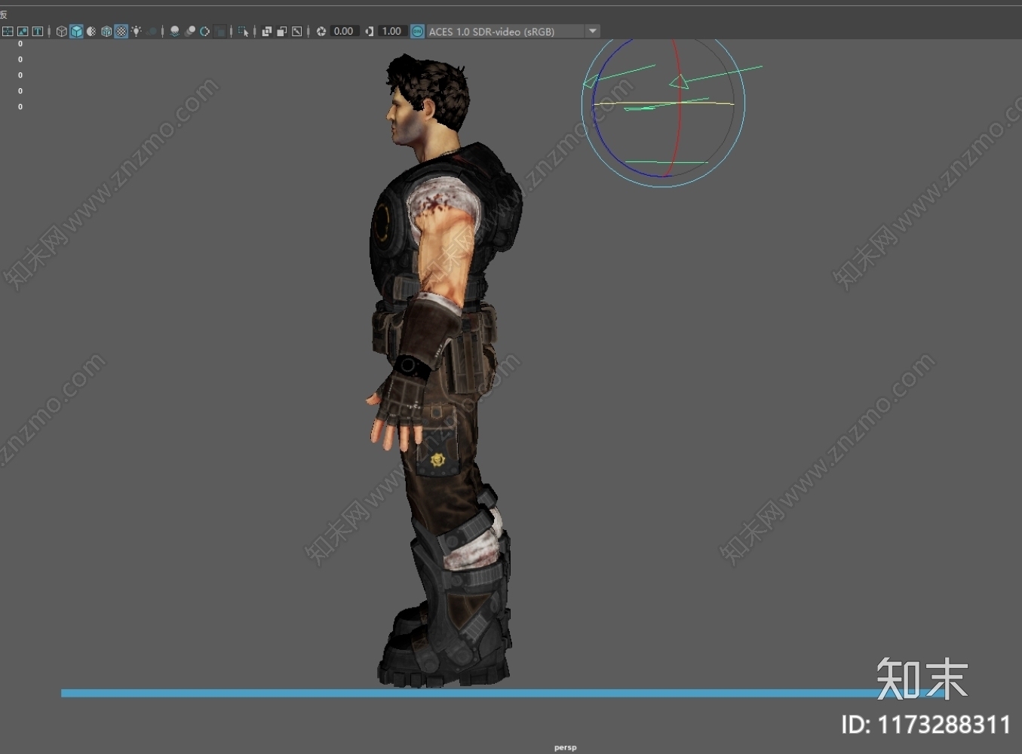1022x754 pixels.
Task: Toggle the field chart T icon
Action: 37,31
